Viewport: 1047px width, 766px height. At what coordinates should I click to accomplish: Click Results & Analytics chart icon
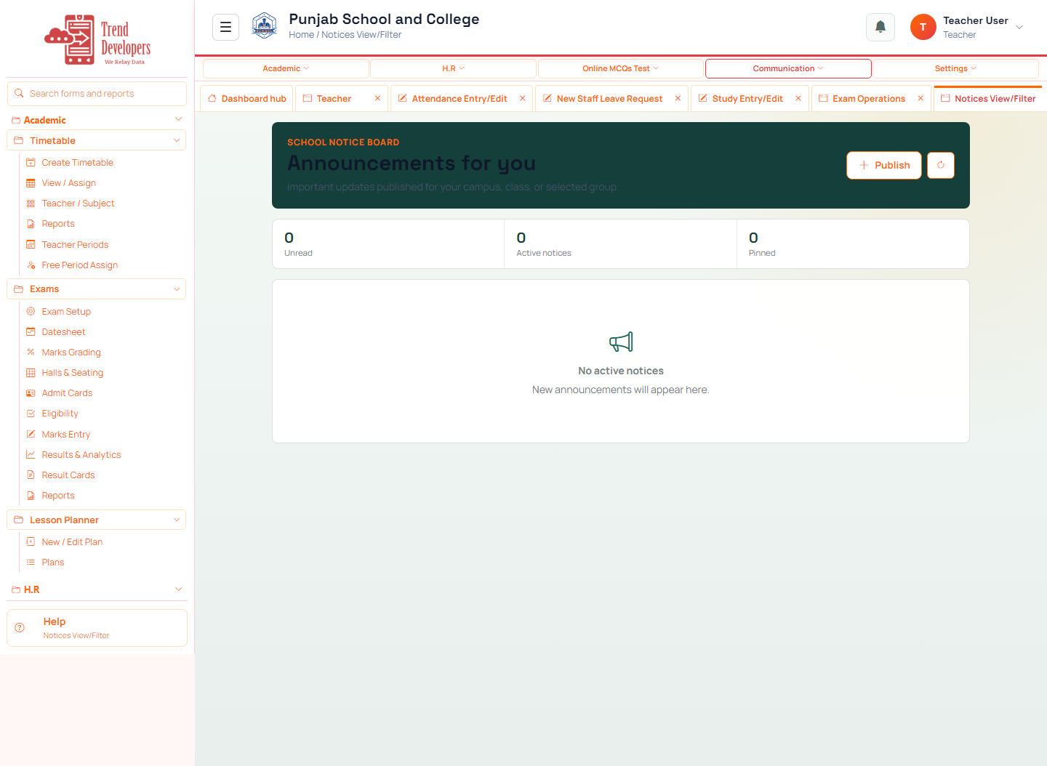tap(31, 454)
